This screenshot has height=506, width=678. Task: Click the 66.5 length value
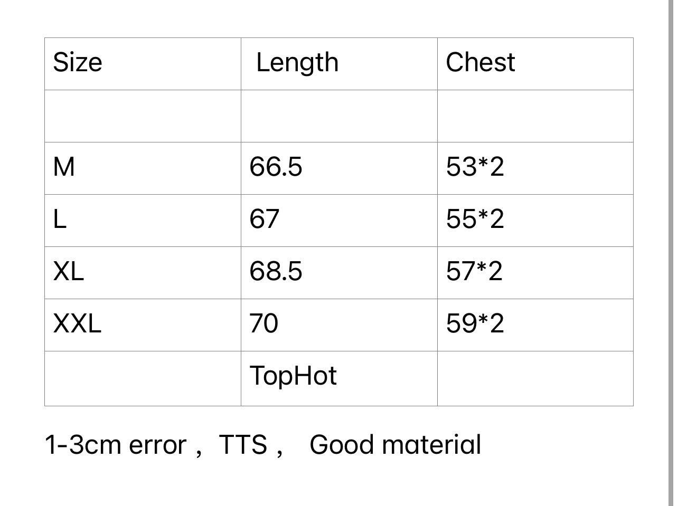(x=276, y=167)
